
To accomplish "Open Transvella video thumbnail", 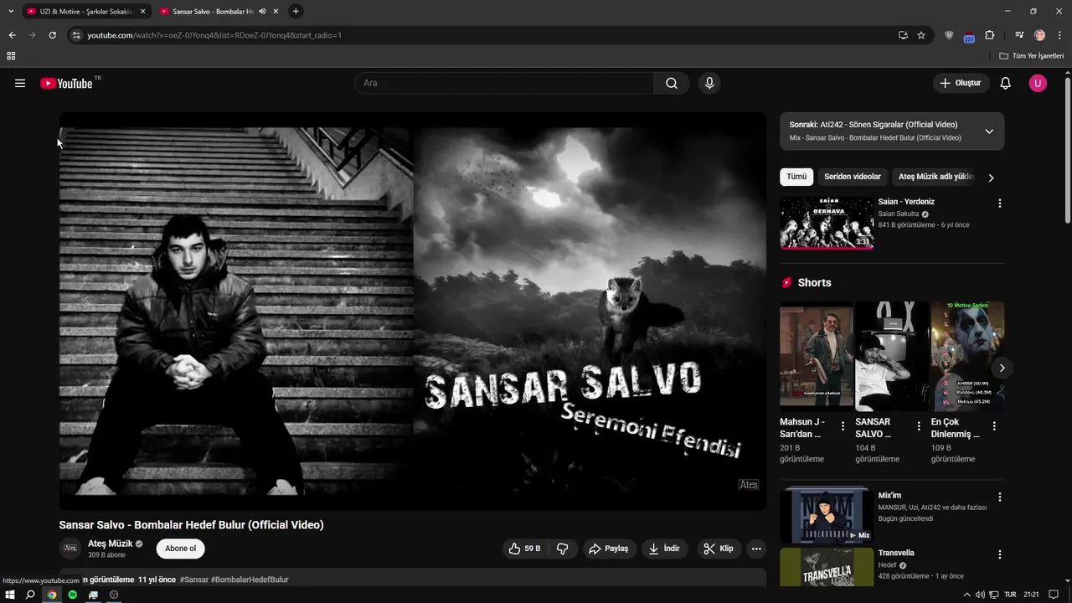I will (x=827, y=568).
